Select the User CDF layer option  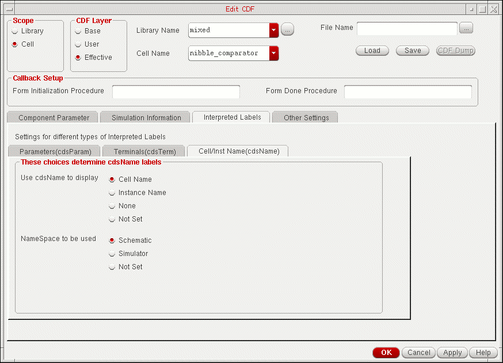pyautogui.click(x=78, y=44)
